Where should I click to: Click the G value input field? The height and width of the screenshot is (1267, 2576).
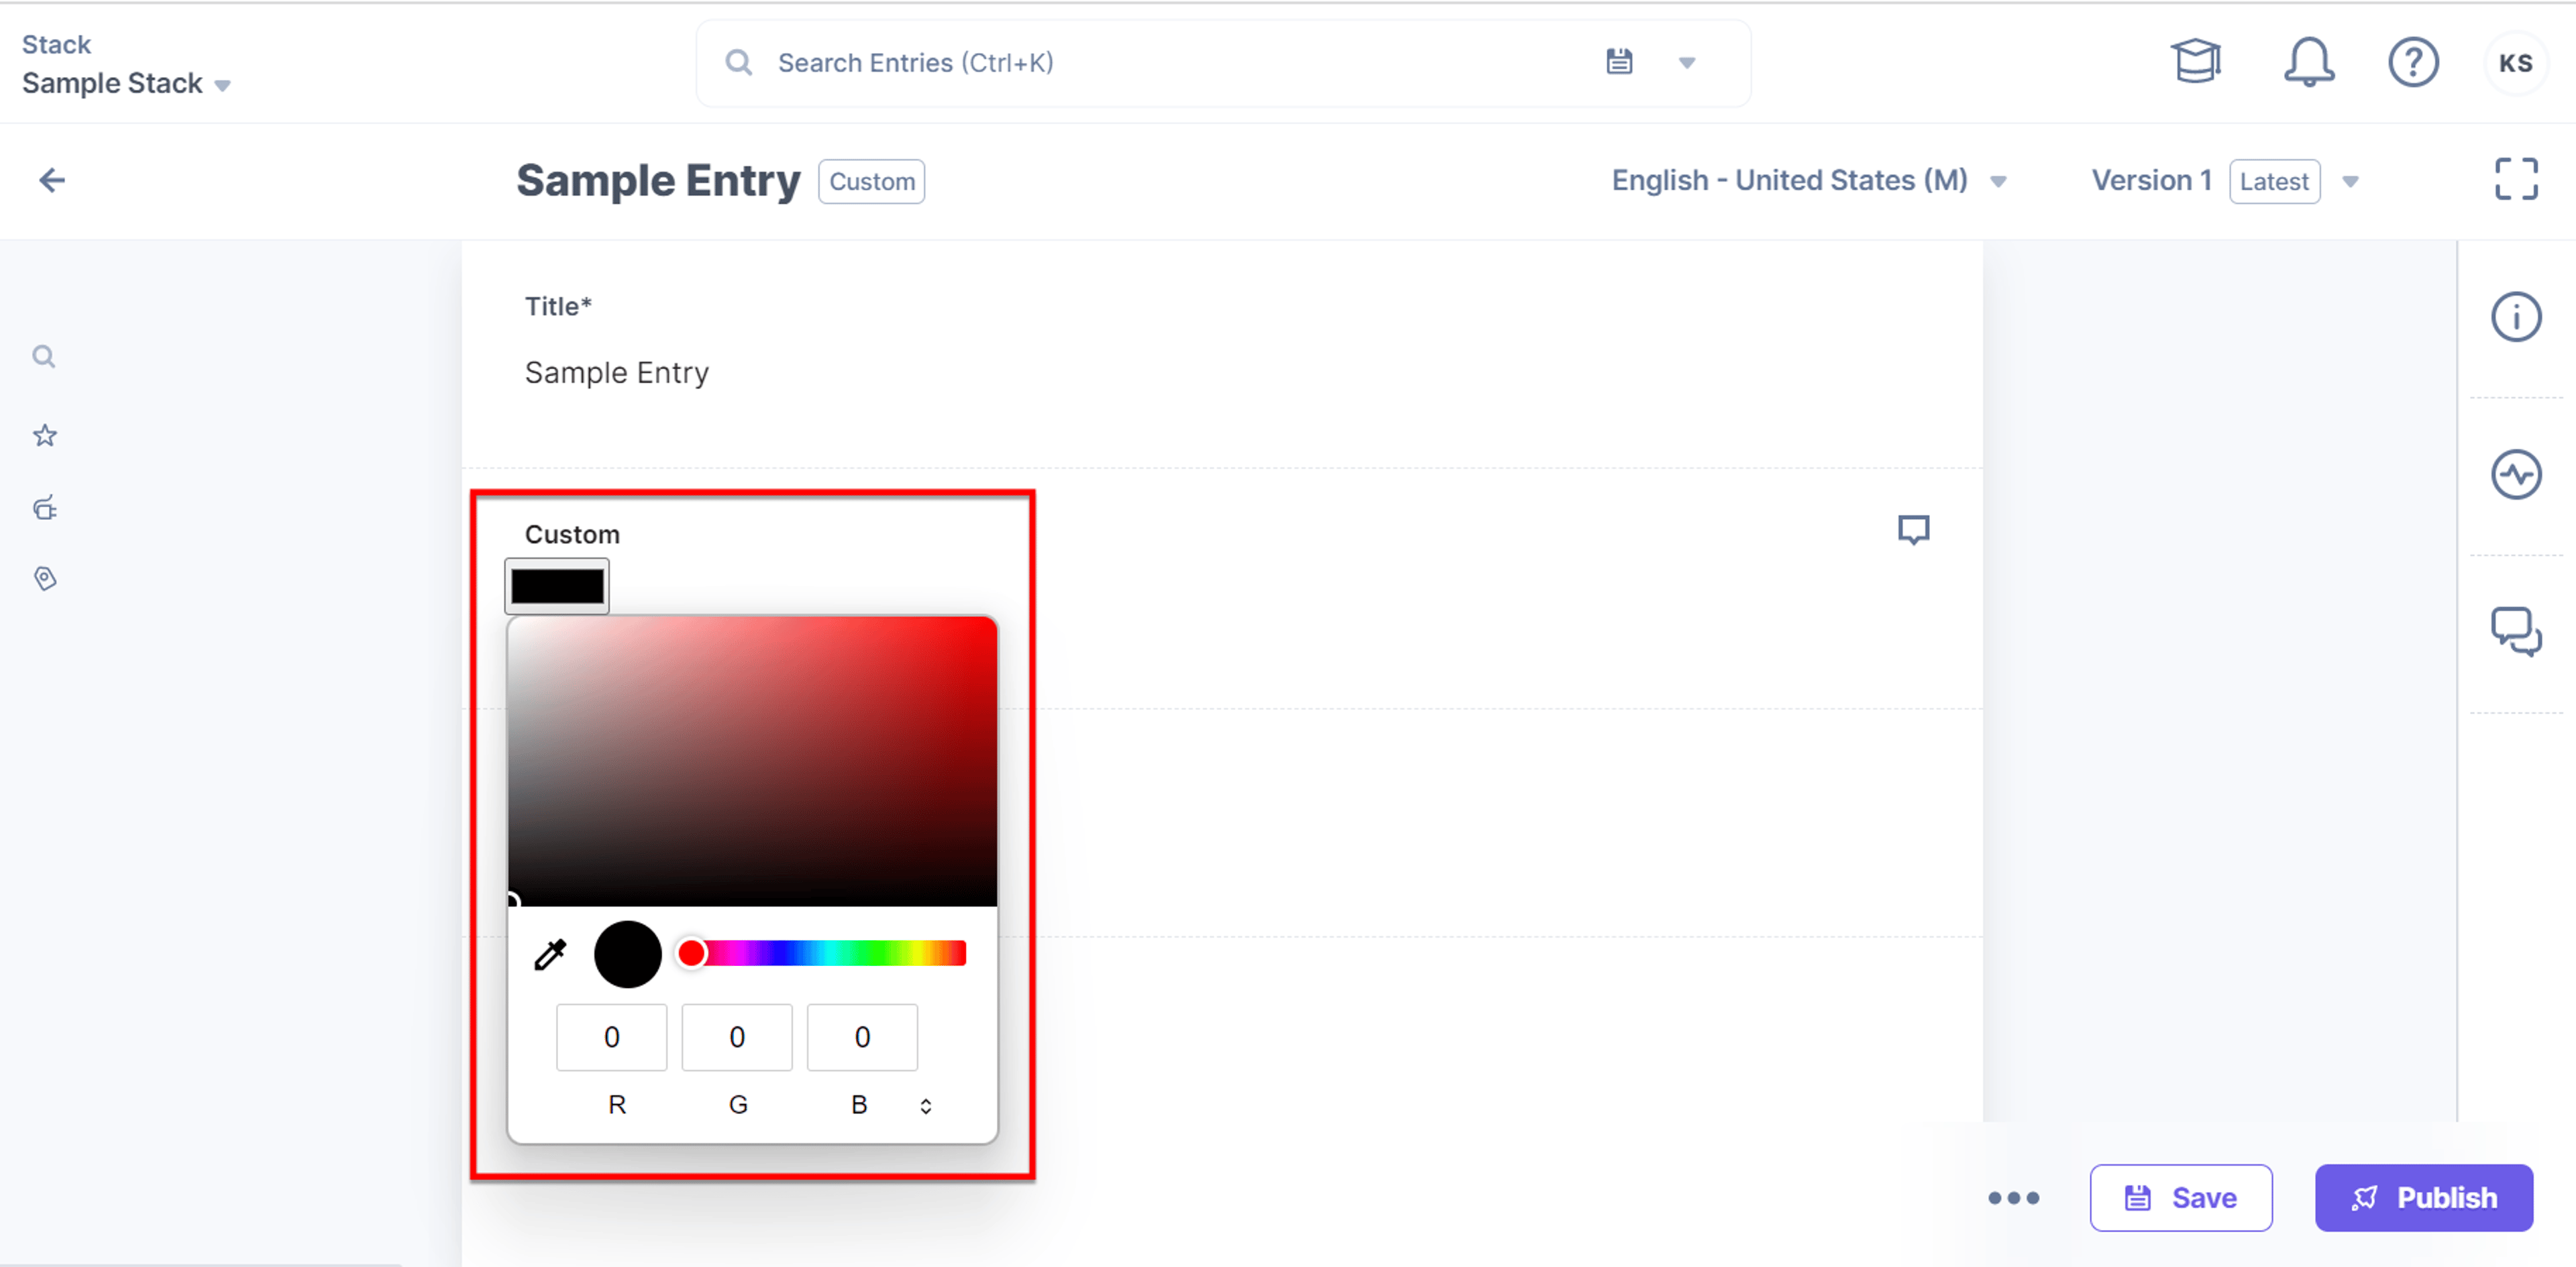[x=737, y=1037]
